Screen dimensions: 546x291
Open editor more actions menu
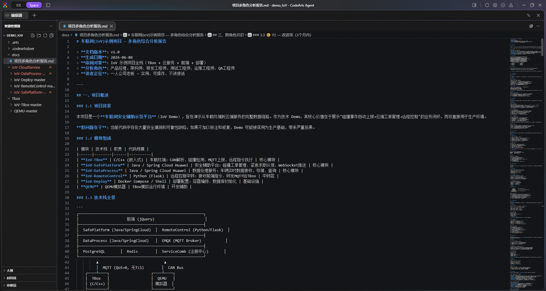538,26
